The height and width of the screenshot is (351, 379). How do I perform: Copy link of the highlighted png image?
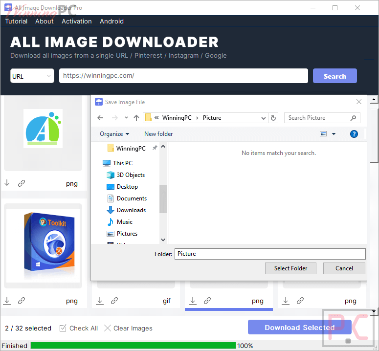[x=207, y=301]
